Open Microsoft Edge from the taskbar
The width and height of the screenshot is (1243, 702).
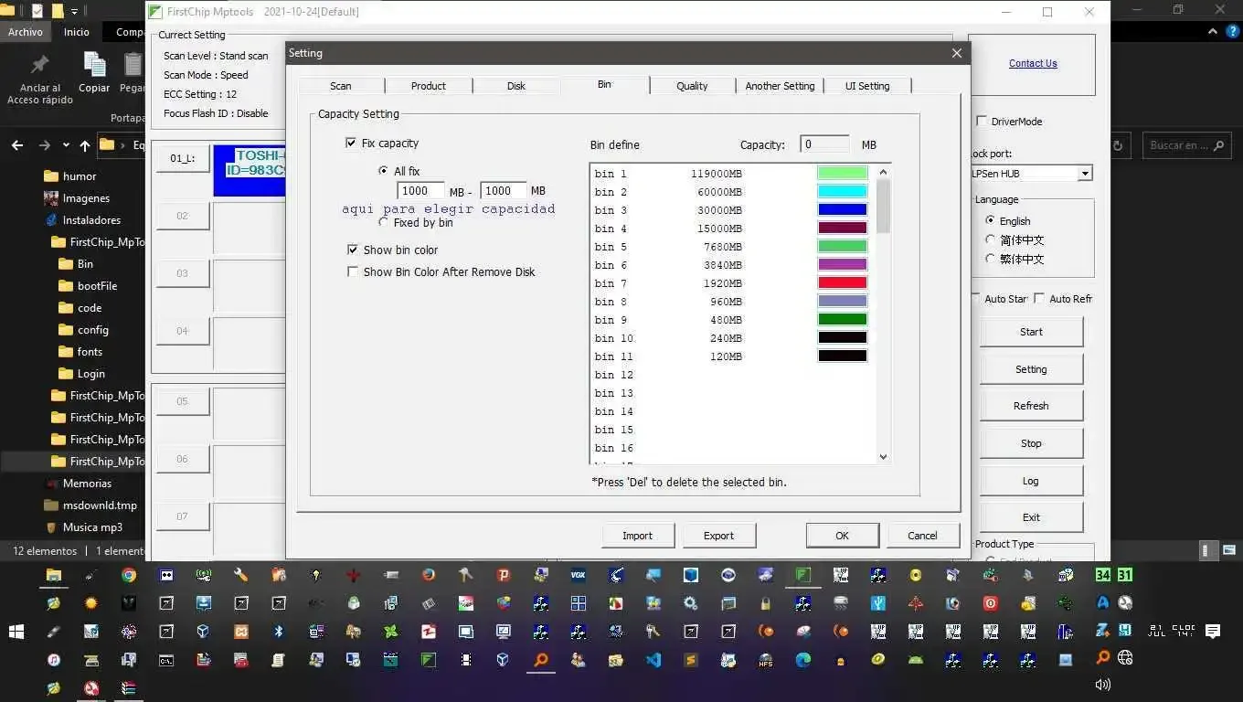(803, 660)
